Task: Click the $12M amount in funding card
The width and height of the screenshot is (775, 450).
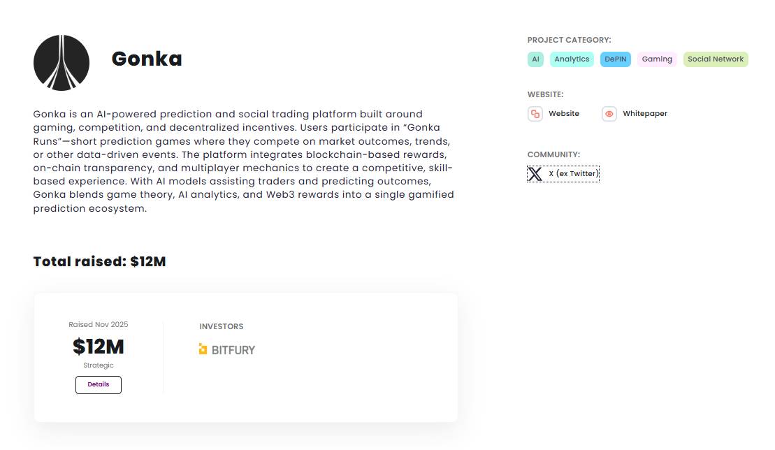Action: (x=99, y=347)
